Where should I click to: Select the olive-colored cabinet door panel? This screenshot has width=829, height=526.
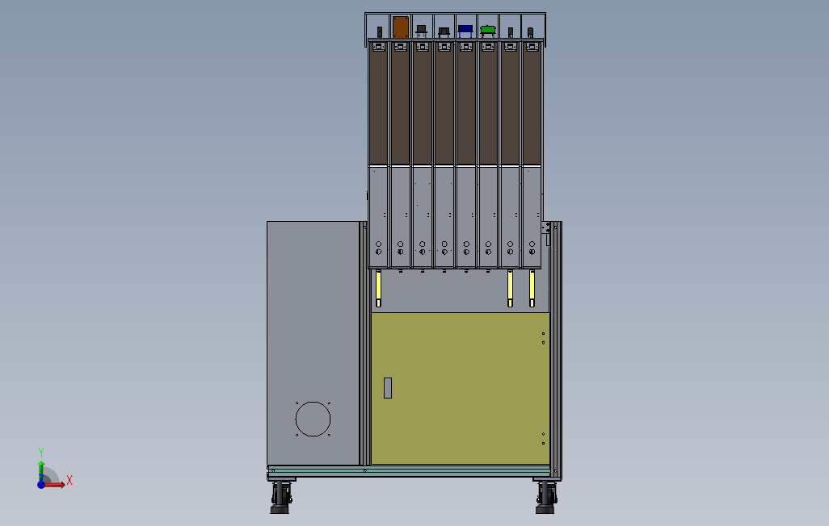tap(461, 388)
